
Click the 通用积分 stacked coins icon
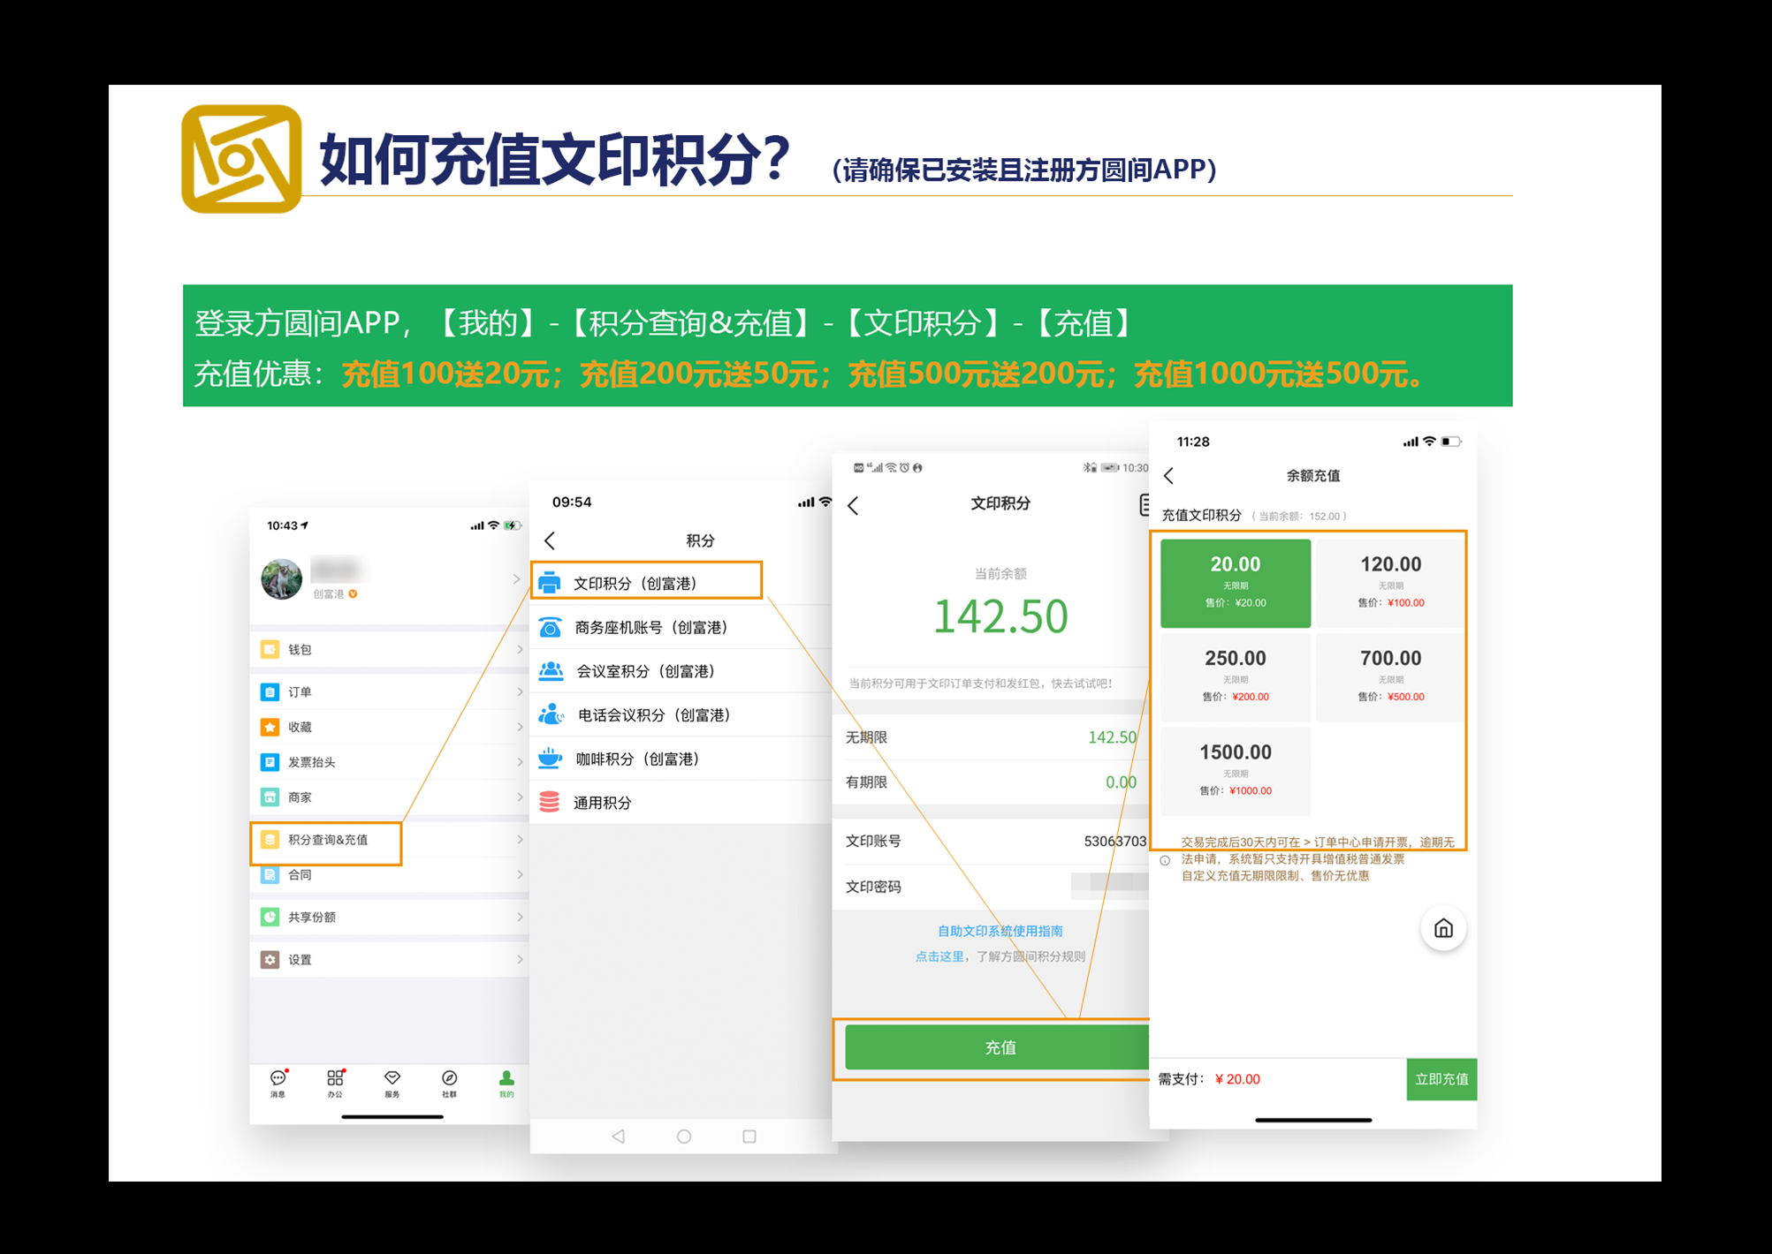(x=550, y=802)
